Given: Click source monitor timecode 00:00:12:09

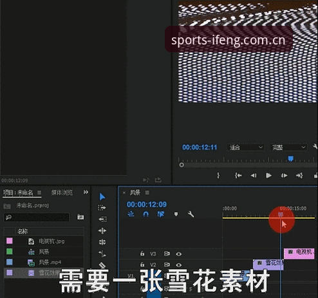Looking at the screenshot, I should 15,180.
